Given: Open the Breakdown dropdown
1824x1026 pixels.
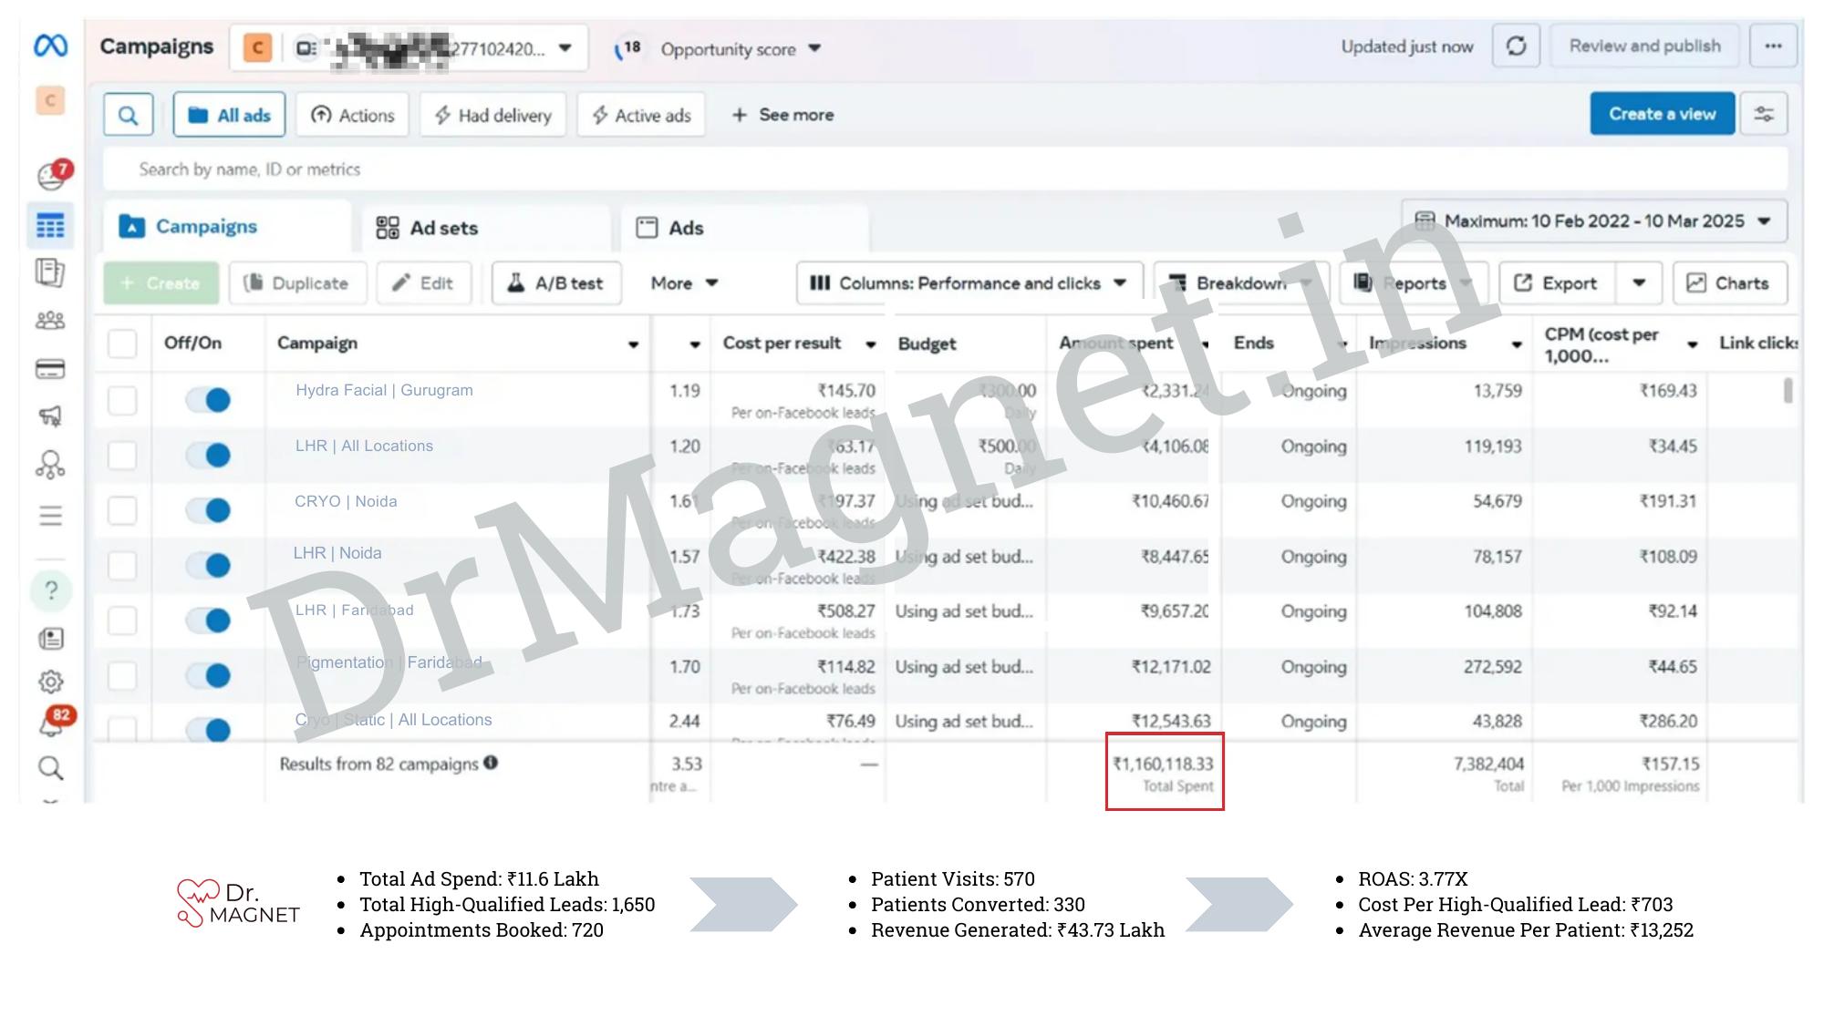Looking at the screenshot, I should tap(1241, 283).
